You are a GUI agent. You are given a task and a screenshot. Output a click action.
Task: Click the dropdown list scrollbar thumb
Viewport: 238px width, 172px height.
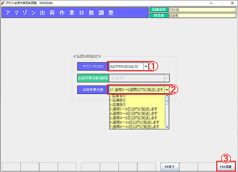click(167, 101)
